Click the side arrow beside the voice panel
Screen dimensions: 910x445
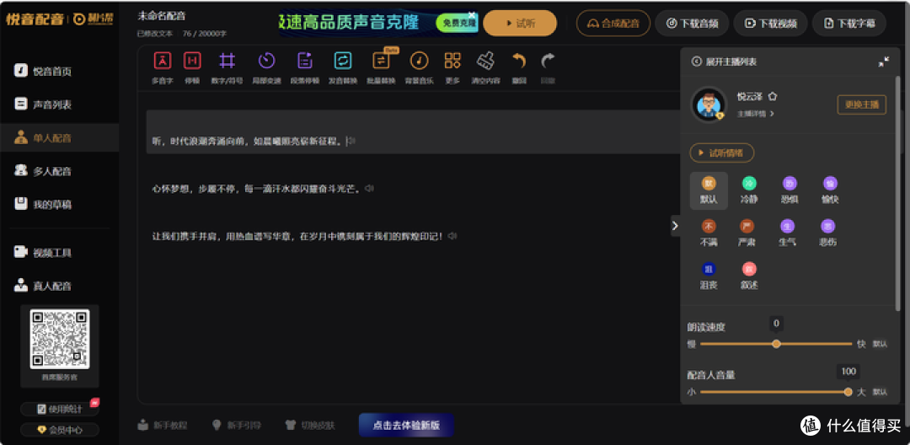coord(674,226)
